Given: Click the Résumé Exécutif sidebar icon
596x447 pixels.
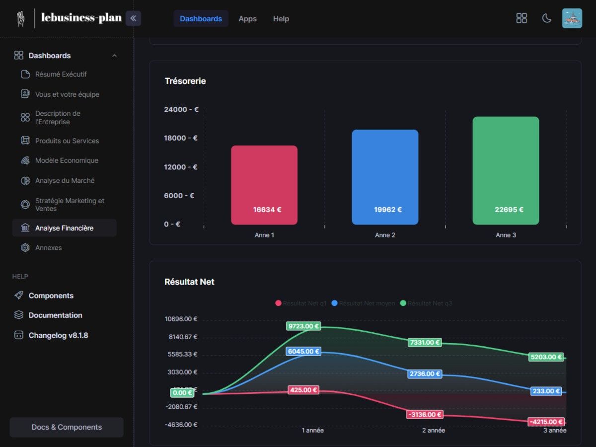Looking at the screenshot, I should click(25, 74).
